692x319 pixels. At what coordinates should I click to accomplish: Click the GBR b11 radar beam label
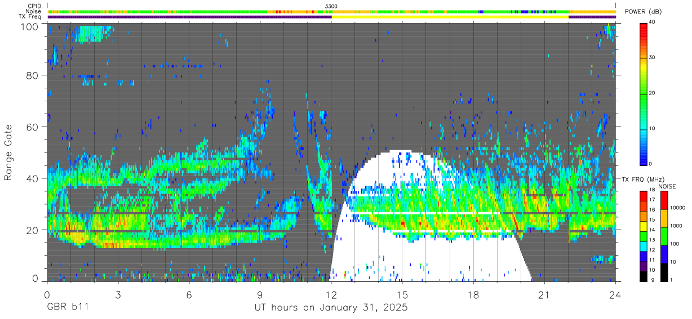click(x=67, y=308)
